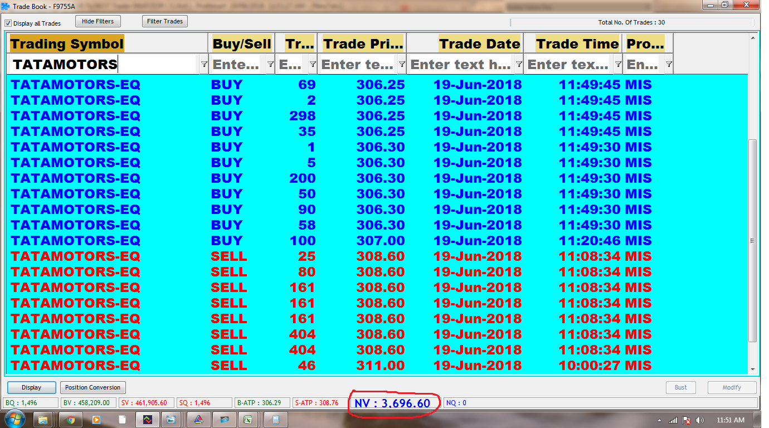The width and height of the screenshot is (769, 428).
Task: Open Trade Price column filter dropdown
Action: (402, 65)
